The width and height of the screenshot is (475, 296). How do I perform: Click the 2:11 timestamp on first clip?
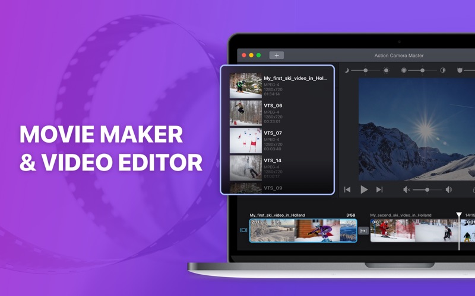pos(255,222)
